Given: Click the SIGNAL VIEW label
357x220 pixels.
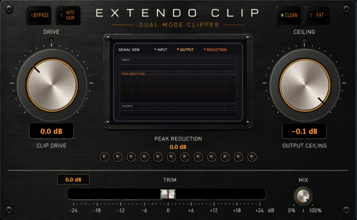Looking at the screenshot, I should (x=129, y=49).
